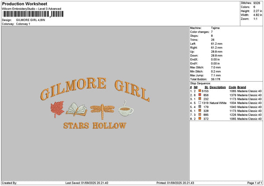Click the swatch beside 372 stitches
The height and width of the screenshot is (186, 264).
pyautogui.click(x=200, y=118)
